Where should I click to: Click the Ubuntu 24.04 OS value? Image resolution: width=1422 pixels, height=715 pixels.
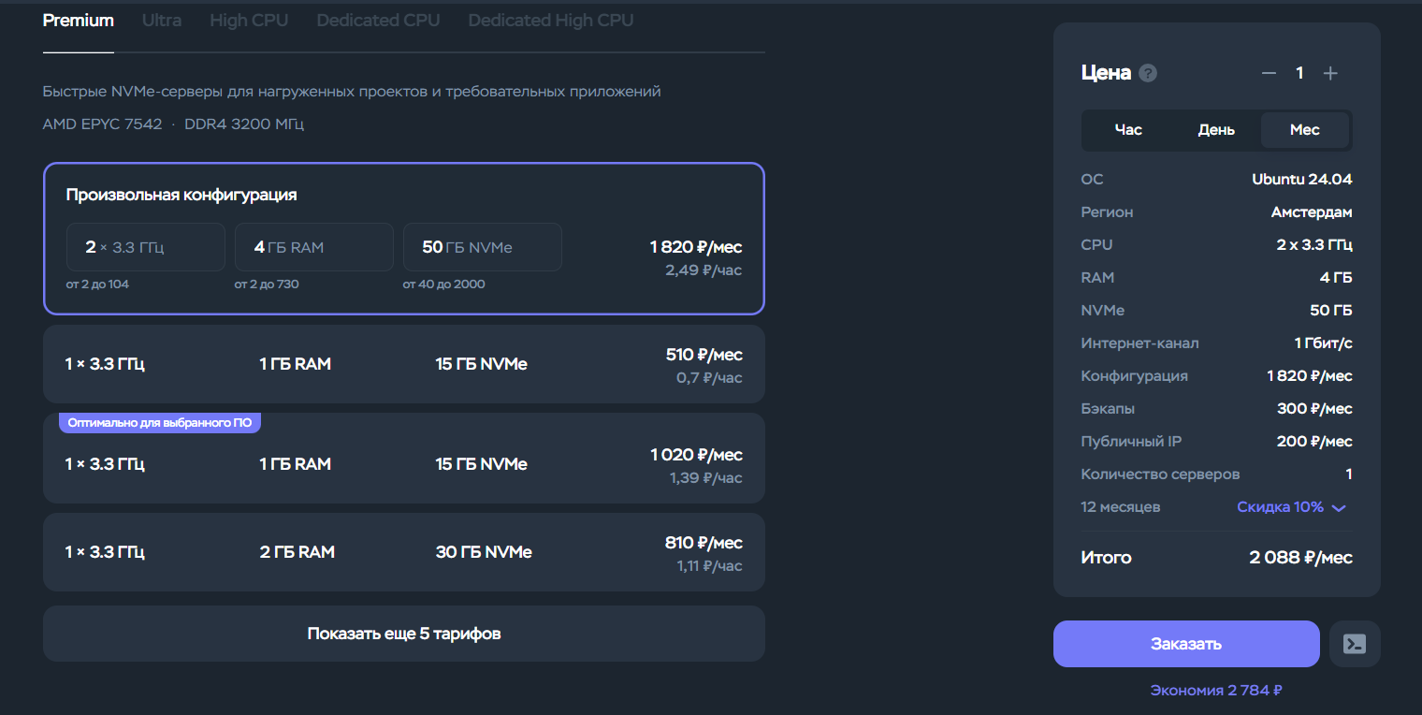click(1302, 180)
